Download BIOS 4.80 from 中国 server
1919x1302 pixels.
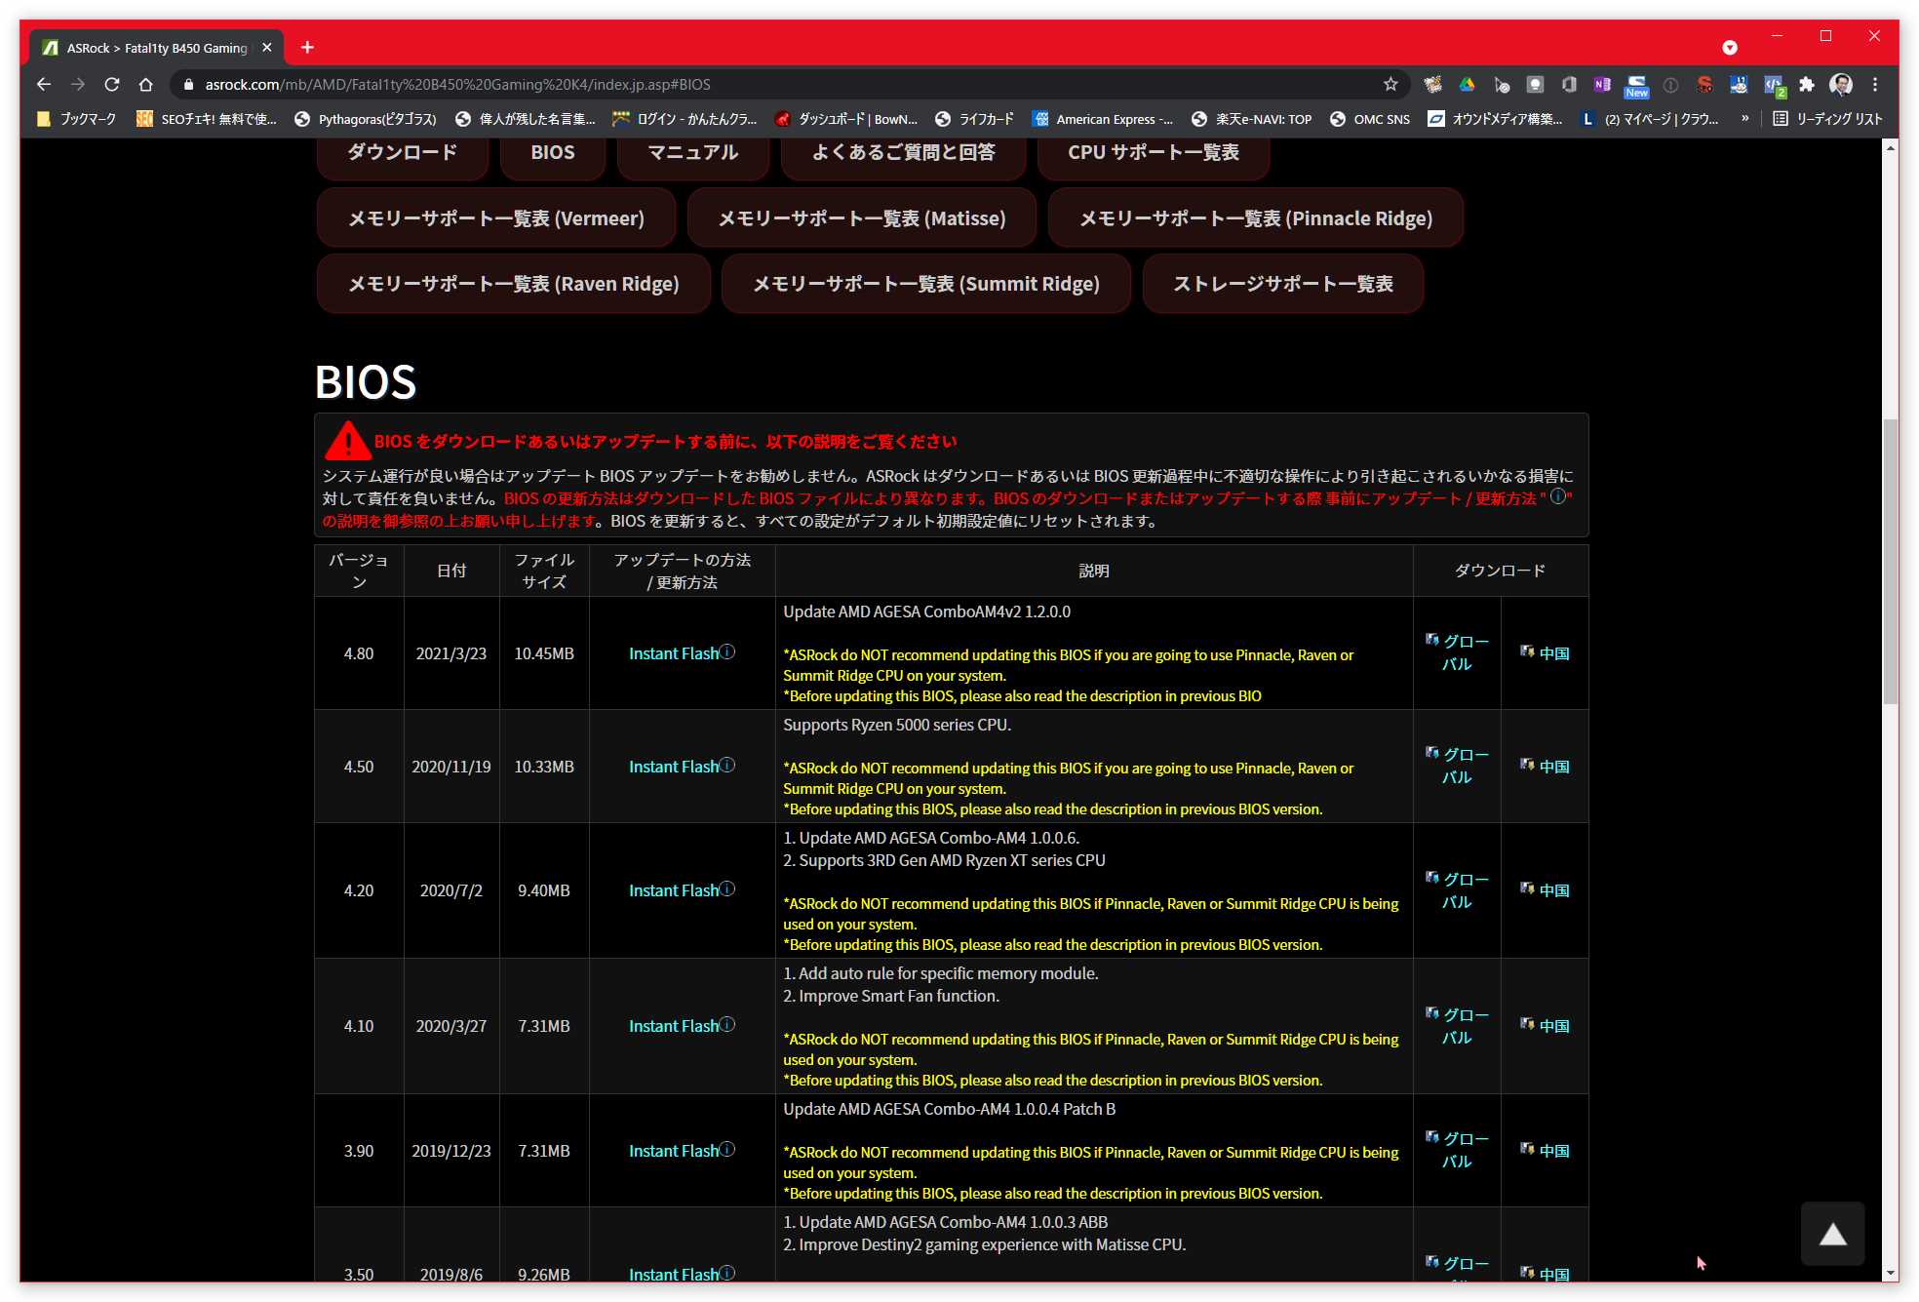click(1545, 653)
